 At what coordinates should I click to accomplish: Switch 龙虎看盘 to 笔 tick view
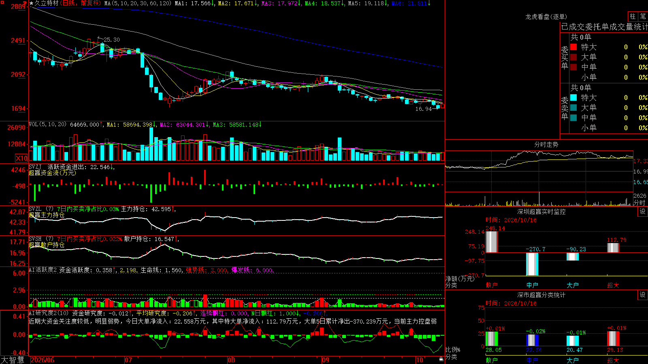pyautogui.click(x=643, y=17)
